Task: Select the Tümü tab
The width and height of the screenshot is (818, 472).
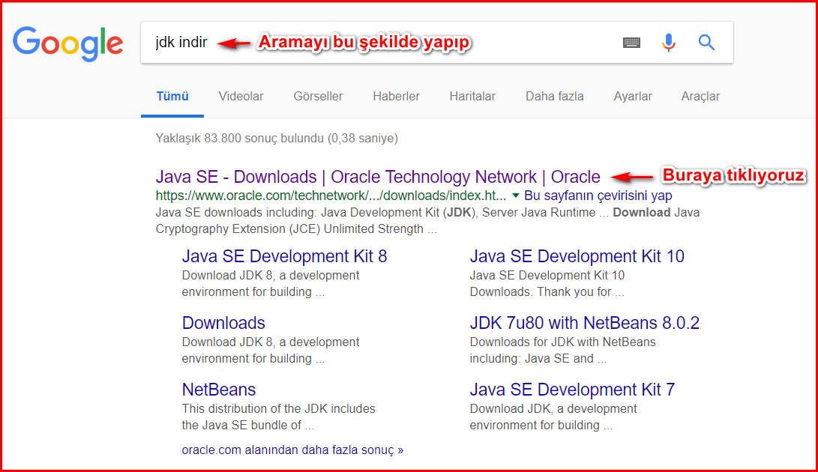Action: tap(172, 97)
